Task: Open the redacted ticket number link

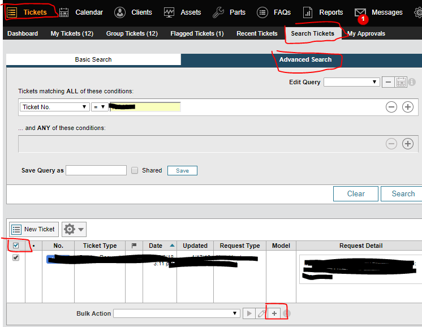Action: 58,260
